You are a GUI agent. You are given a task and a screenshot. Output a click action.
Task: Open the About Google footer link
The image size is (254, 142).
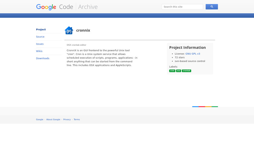[x=53, y=119]
